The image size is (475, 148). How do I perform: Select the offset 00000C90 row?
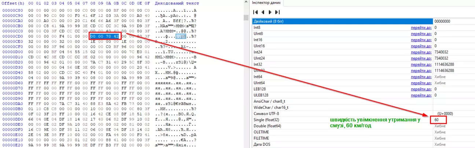click(x=13, y=16)
